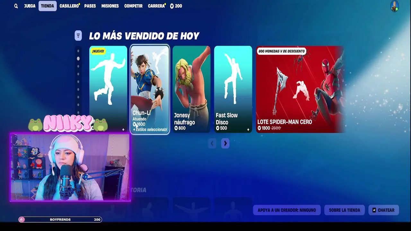411x231 pixels.
Task: Select the TIENDA tab
Action: (48, 6)
